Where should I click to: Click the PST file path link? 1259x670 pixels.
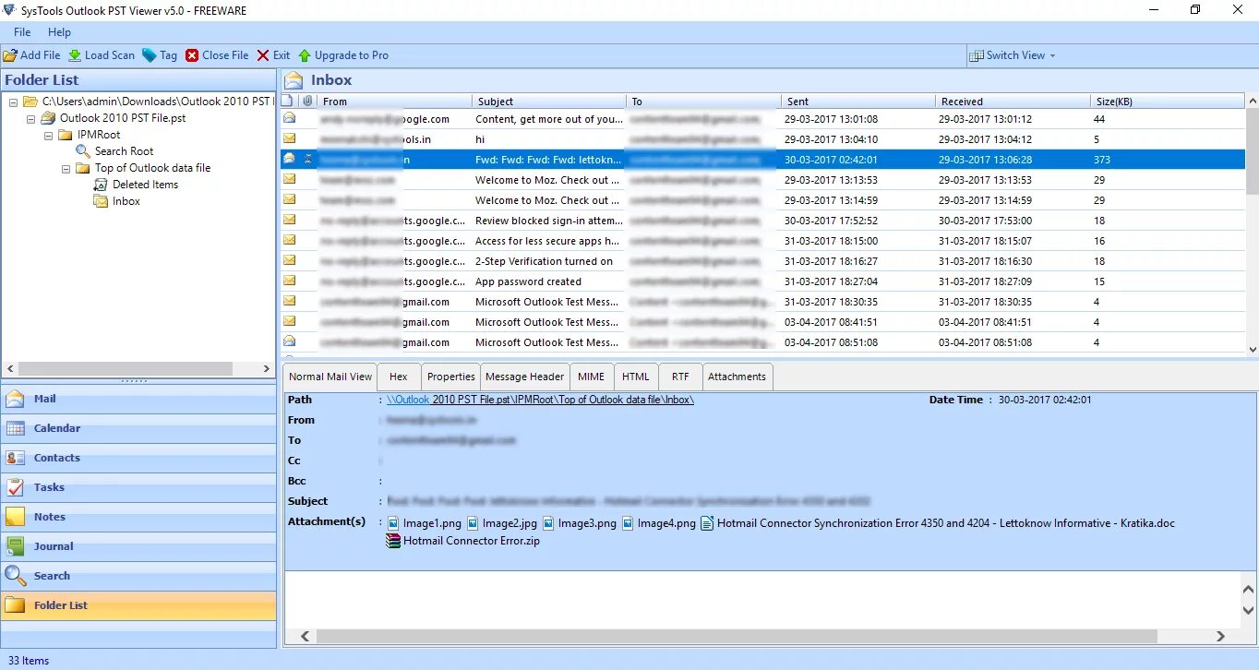point(541,400)
